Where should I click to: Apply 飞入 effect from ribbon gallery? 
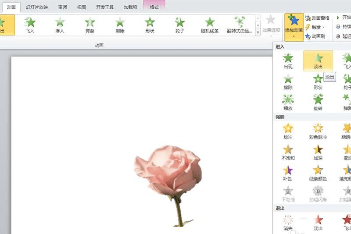point(30,25)
